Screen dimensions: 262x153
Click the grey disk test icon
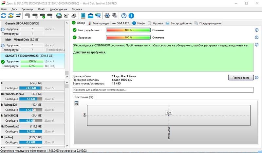28,16
